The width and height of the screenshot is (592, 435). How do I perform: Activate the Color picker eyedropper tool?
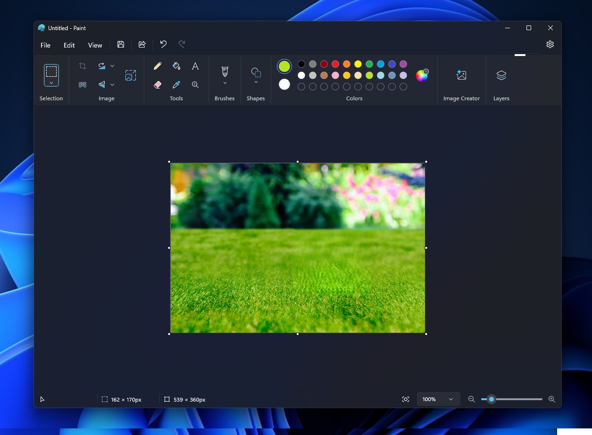tap(176, 85)
